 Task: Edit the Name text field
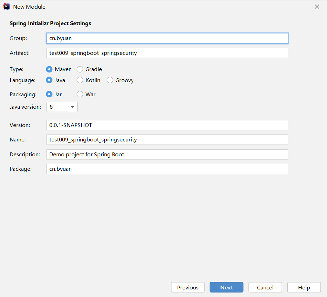click(167, 140)
